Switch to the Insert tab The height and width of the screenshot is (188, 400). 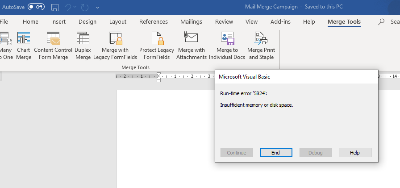pyautogui.click(x=58, y=22)
